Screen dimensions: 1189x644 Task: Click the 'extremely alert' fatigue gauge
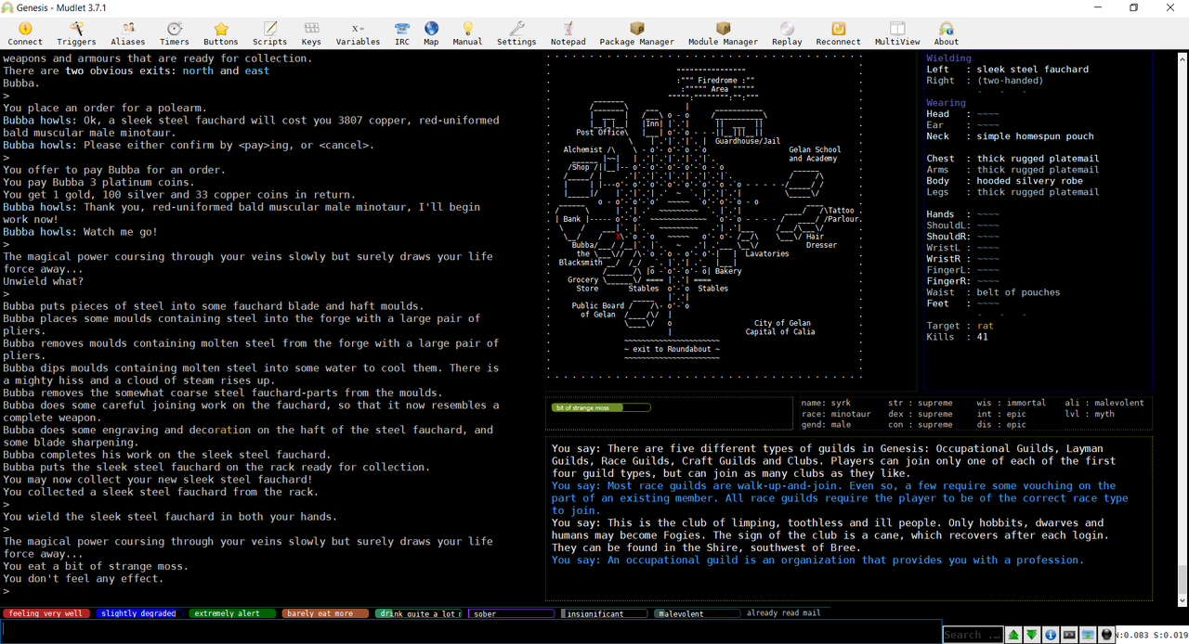[x=232, y=613]
